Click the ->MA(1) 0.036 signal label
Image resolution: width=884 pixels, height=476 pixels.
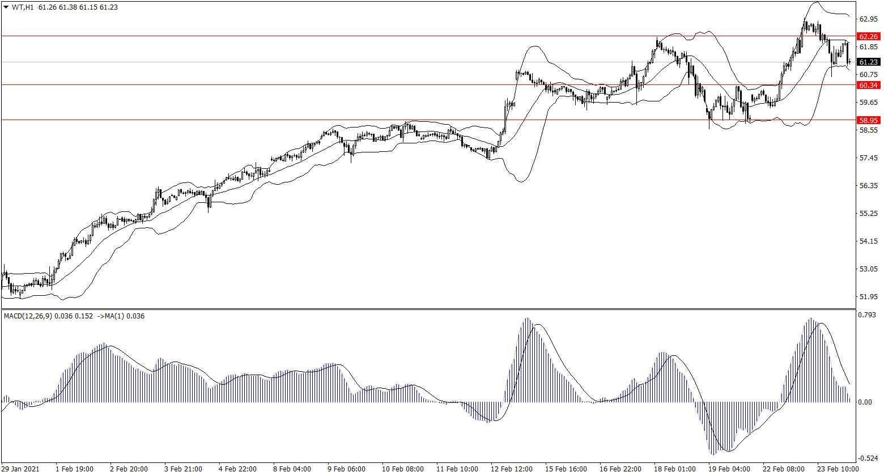tap(121, 316)
